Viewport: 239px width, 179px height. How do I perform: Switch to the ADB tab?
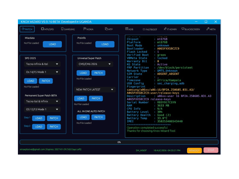coord(129,29)
